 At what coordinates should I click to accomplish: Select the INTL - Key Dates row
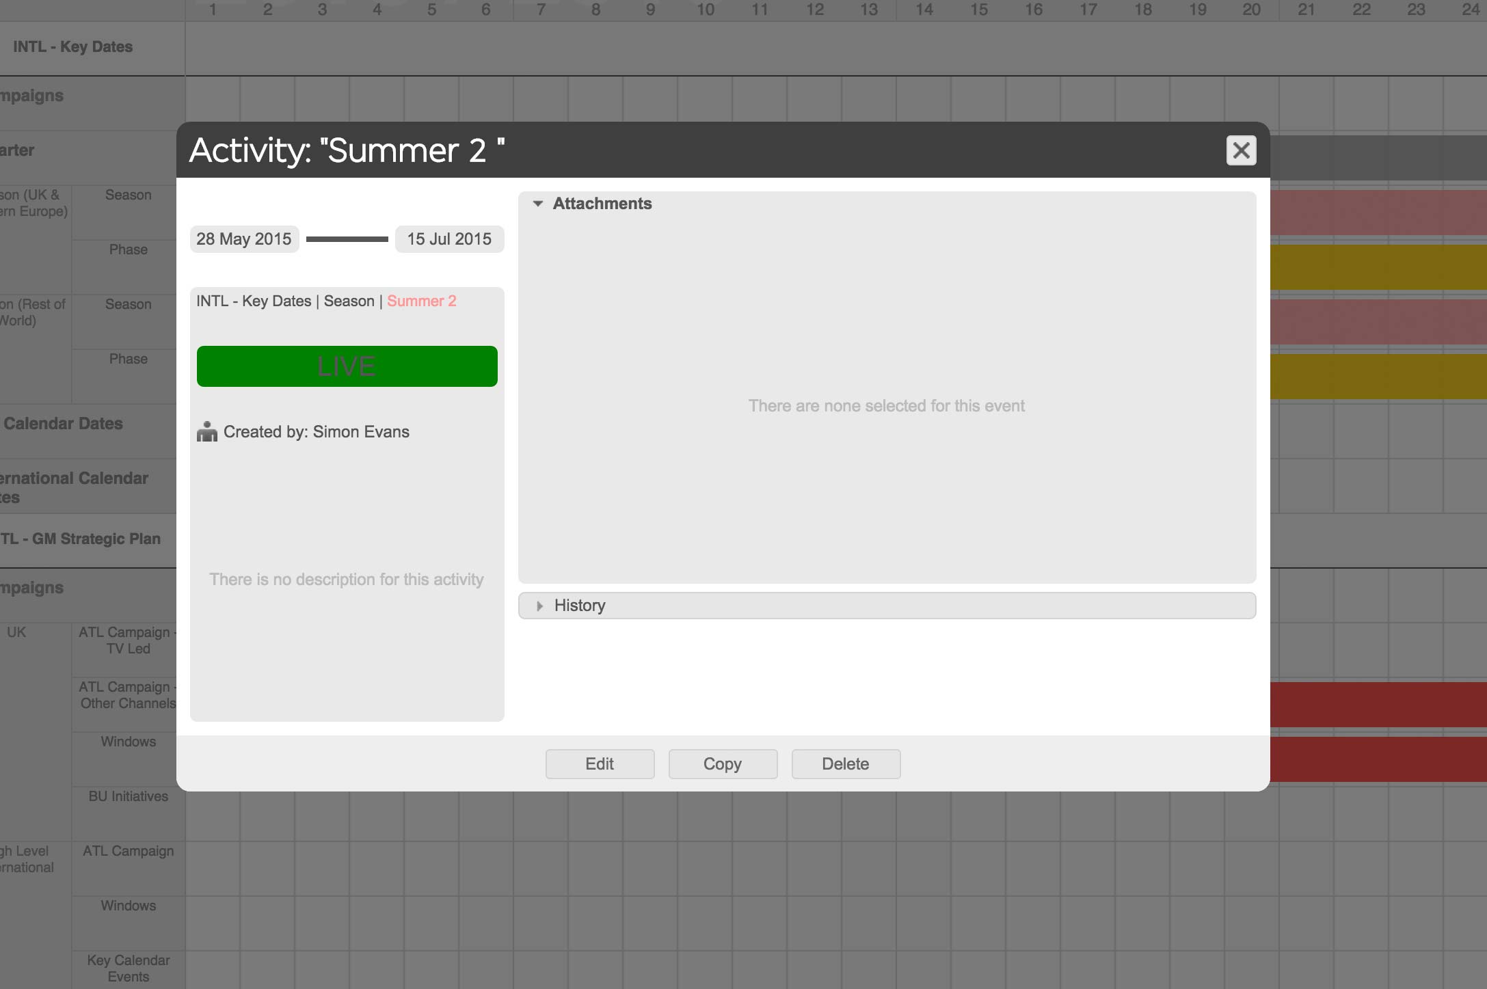pyautogui.click(x=73, y=47)
